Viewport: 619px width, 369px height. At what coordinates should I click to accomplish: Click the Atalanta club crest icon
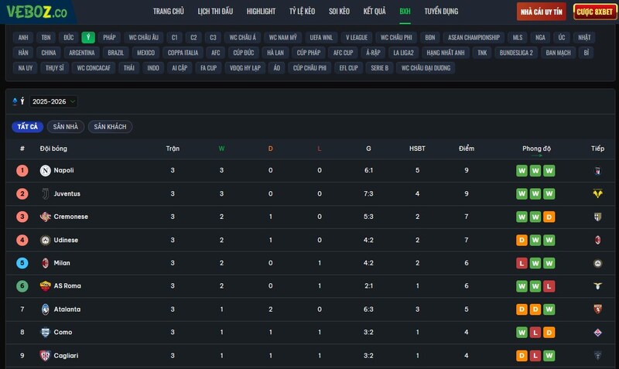[x=46, y=309]
